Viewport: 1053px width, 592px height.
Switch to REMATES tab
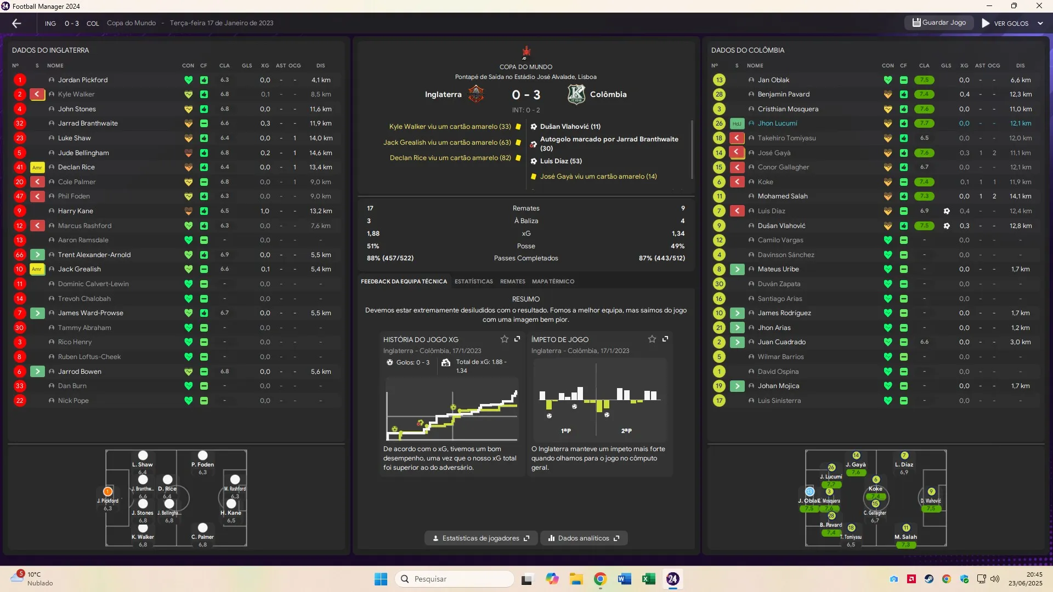pos(512,282)
